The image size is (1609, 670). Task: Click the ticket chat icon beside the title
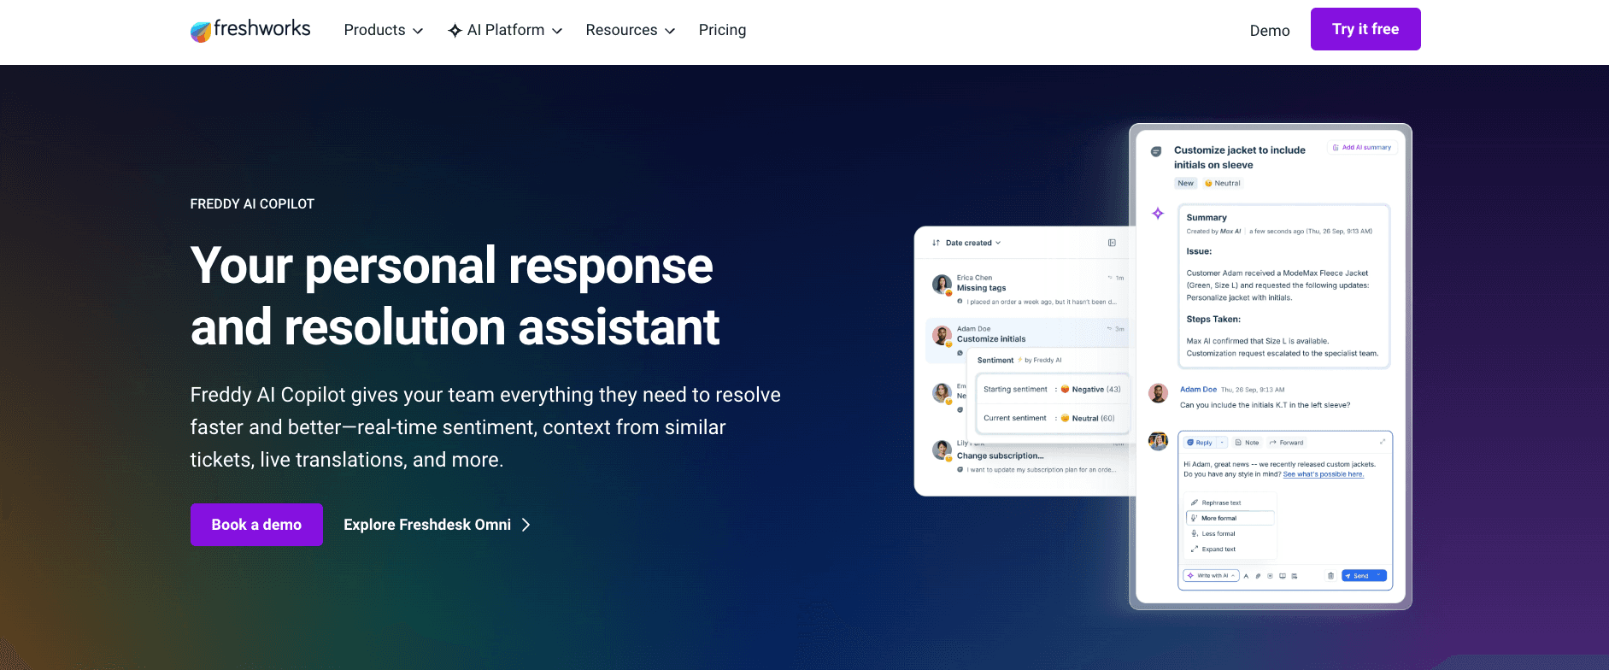point(1156,151)
